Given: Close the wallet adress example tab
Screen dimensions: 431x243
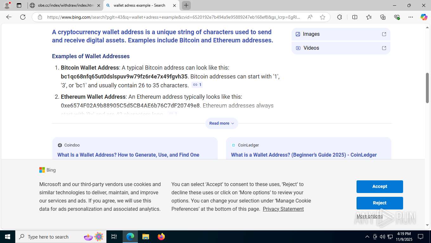Looking at the screenshot, I should pos(174,5).
